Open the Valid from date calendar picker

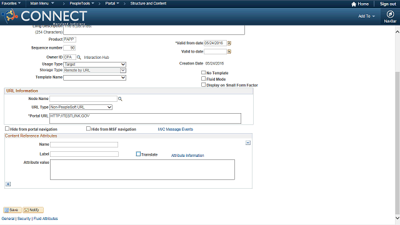tap(229, 43)
